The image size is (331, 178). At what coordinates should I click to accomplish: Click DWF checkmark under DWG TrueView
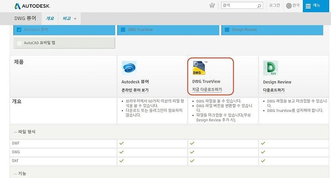pyautogui.click(x=192, y=143)
